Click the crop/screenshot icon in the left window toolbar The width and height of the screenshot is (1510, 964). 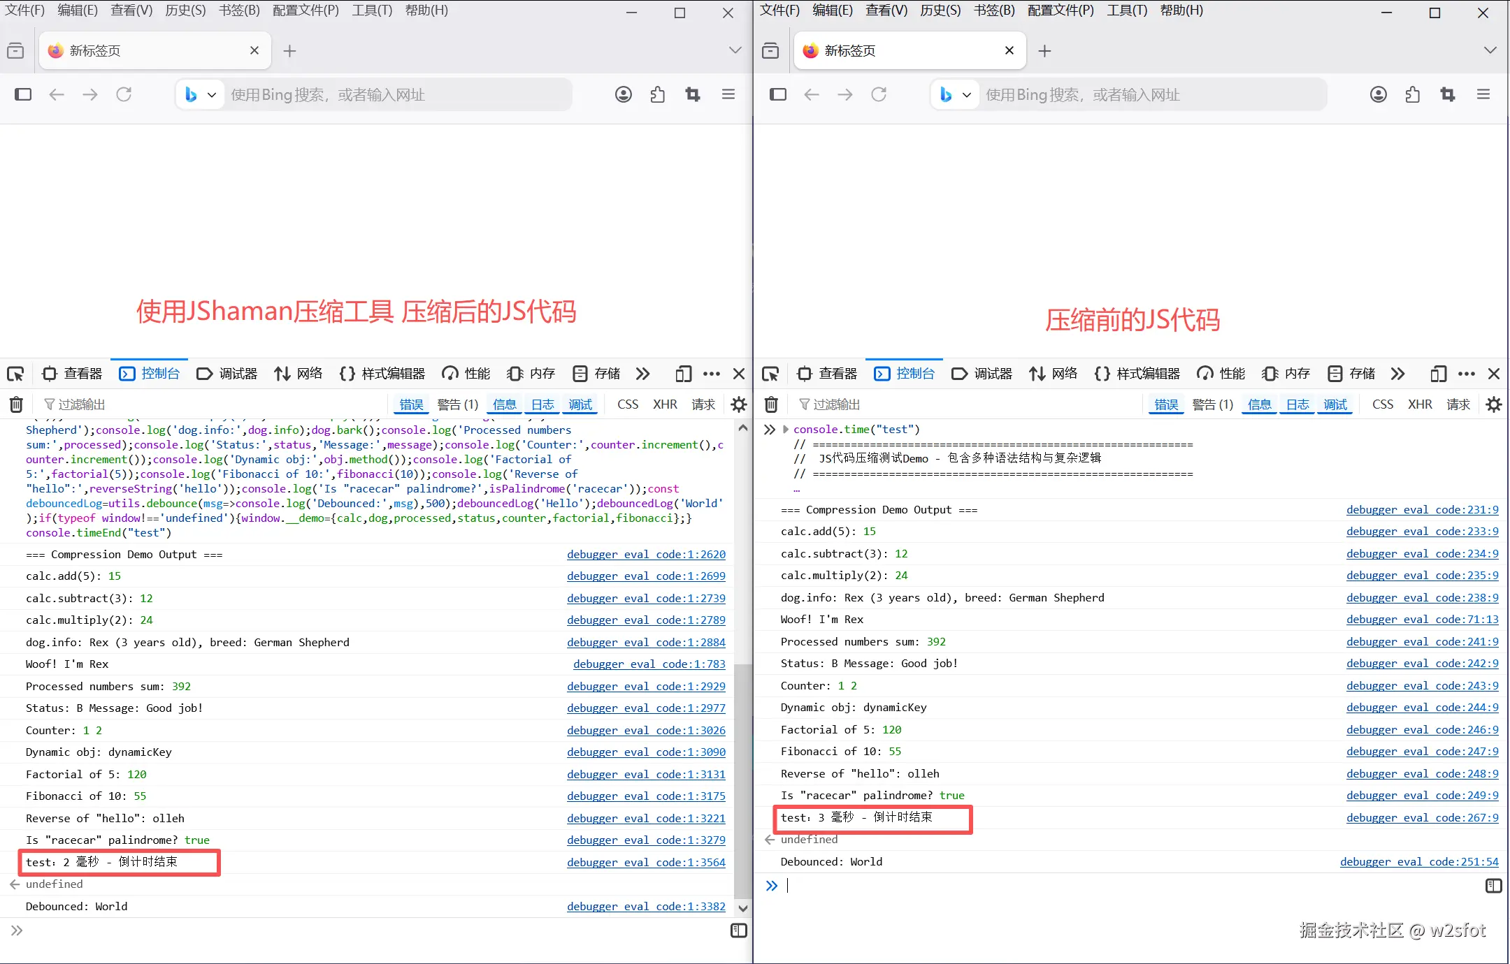[693, 94]
